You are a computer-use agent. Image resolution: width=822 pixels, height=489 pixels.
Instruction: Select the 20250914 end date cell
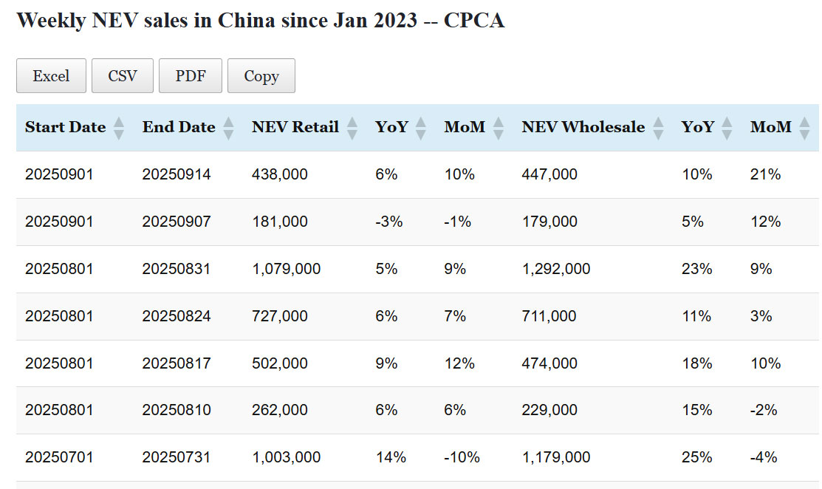click(x=177, y=175)
